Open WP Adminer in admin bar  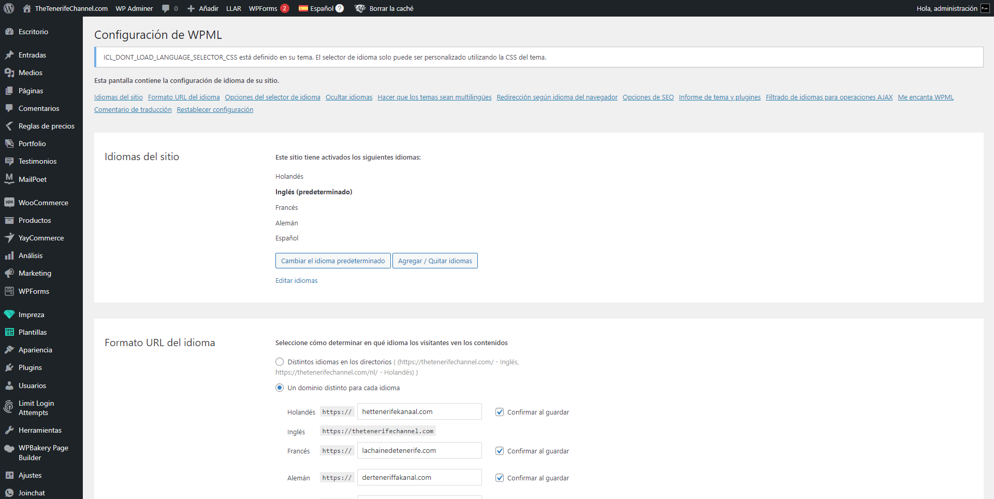pyautogui.click(x=134, y=8)
